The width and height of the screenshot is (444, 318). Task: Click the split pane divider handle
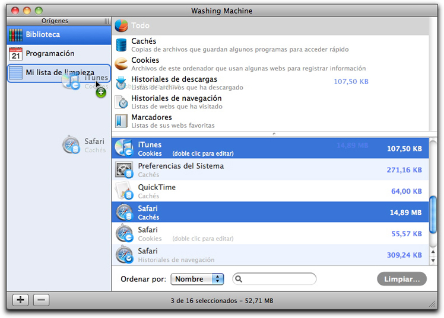tap(274, 134)
